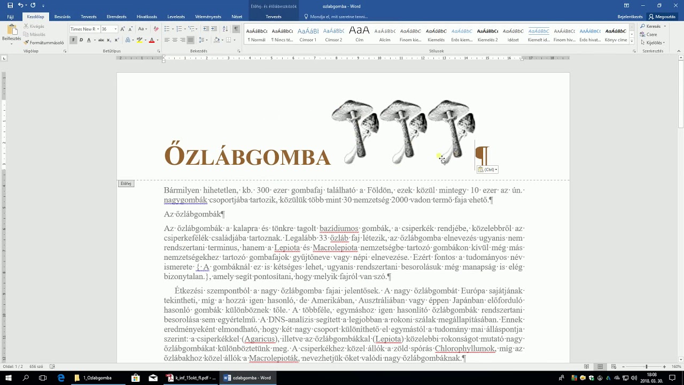Toggle italic (D) formatting
The height and width of the screenshot is (385, 684).
pyautogui.click(x=81, y=40)
